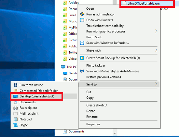Click the Twitter folder icon

pyautogui.click(x=65, y=53)
